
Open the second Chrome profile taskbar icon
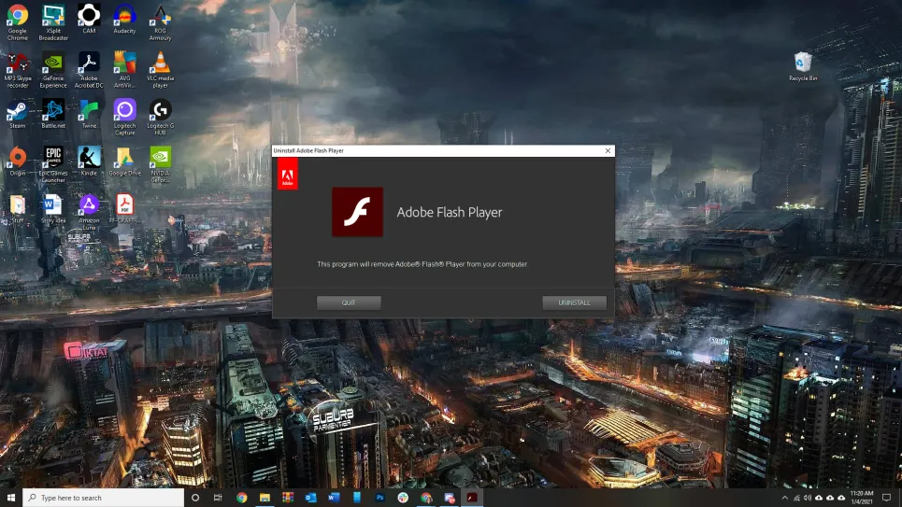(425, 498)
